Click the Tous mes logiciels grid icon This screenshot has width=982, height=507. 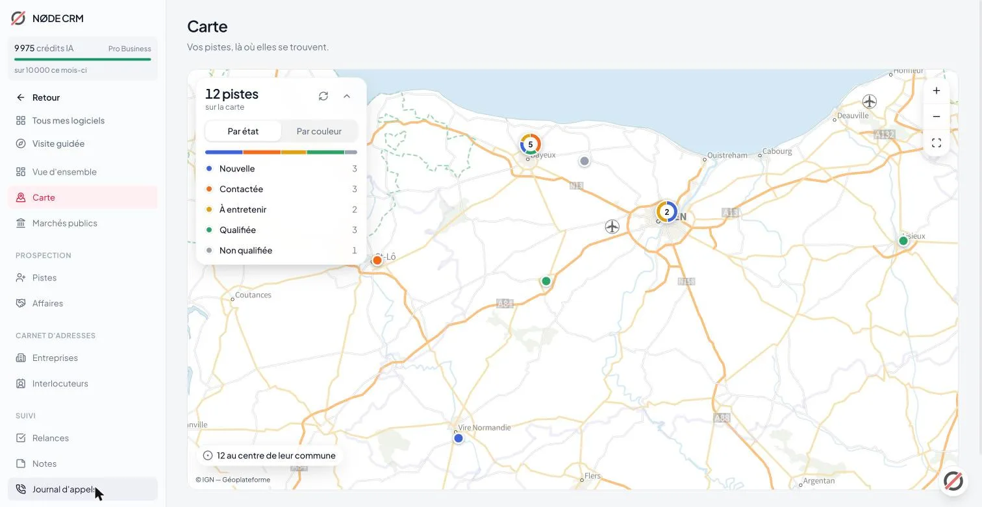(x=21, y=121)
